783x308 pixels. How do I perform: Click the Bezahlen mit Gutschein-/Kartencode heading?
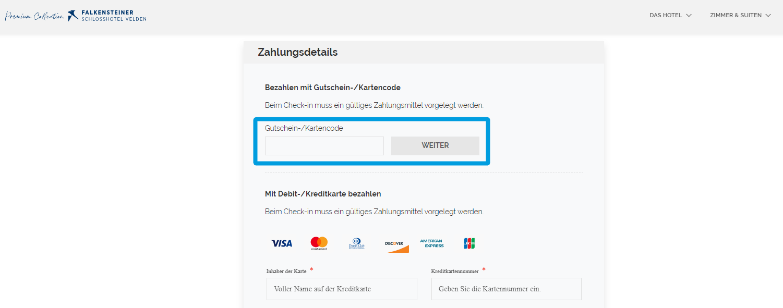(333, 88)
